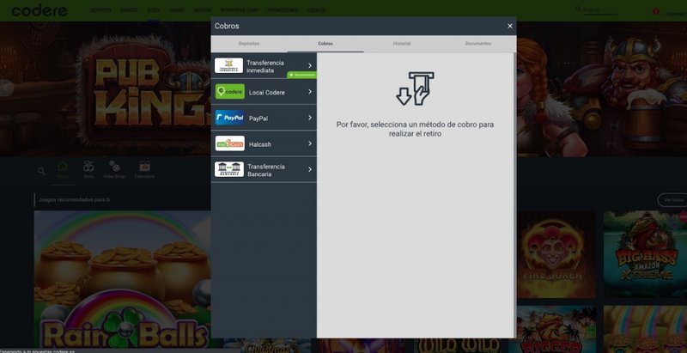Viewport: 687px width, 353px height.
Task: Click the Ver todos button
Action: pyautogui.click(x=672, y=200)
